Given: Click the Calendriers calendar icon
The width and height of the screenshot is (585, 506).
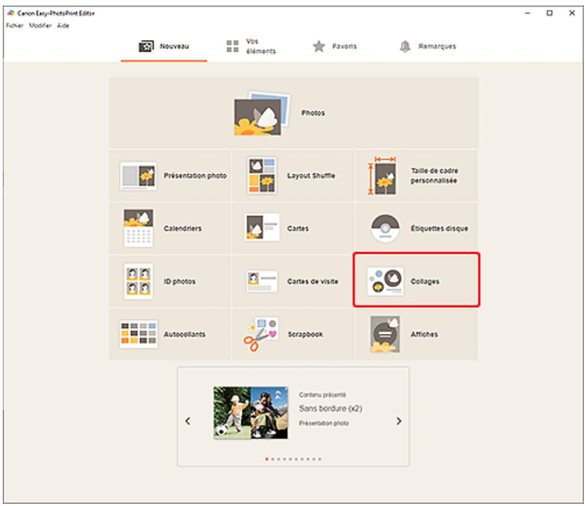Looking at the screenshot, I should pyautogui.click(x=138, y=228).
